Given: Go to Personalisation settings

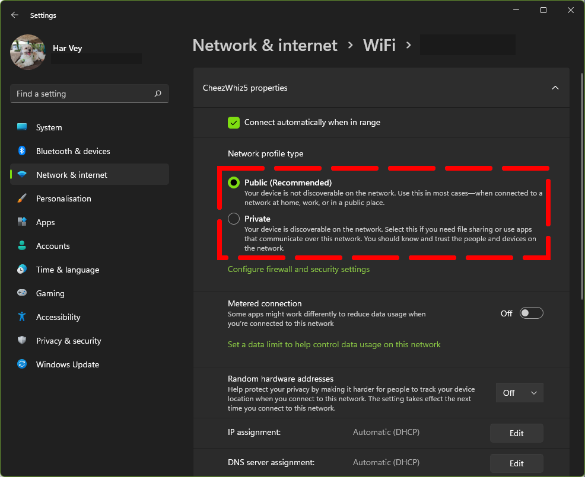Looking at the screenshot, I should pyautogui.click(x=90, y=199).
